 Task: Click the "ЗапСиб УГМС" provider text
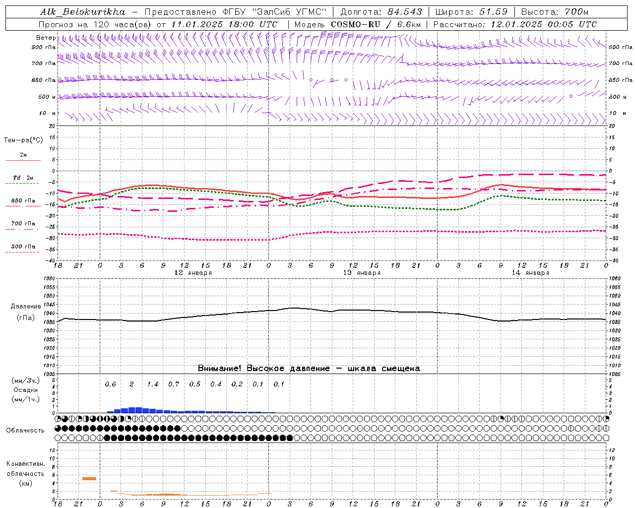(x=289, y=12)
